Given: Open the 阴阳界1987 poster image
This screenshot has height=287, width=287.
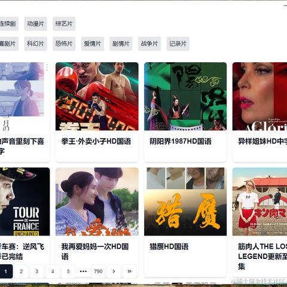Looking at the screenshot, I should coord(185,96).
